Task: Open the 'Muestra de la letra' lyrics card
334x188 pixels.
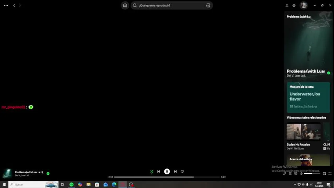Action: [x=308, y=97]
